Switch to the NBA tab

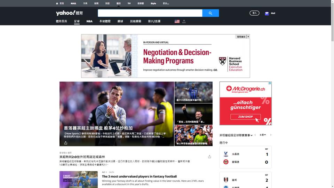coord(89,21)
